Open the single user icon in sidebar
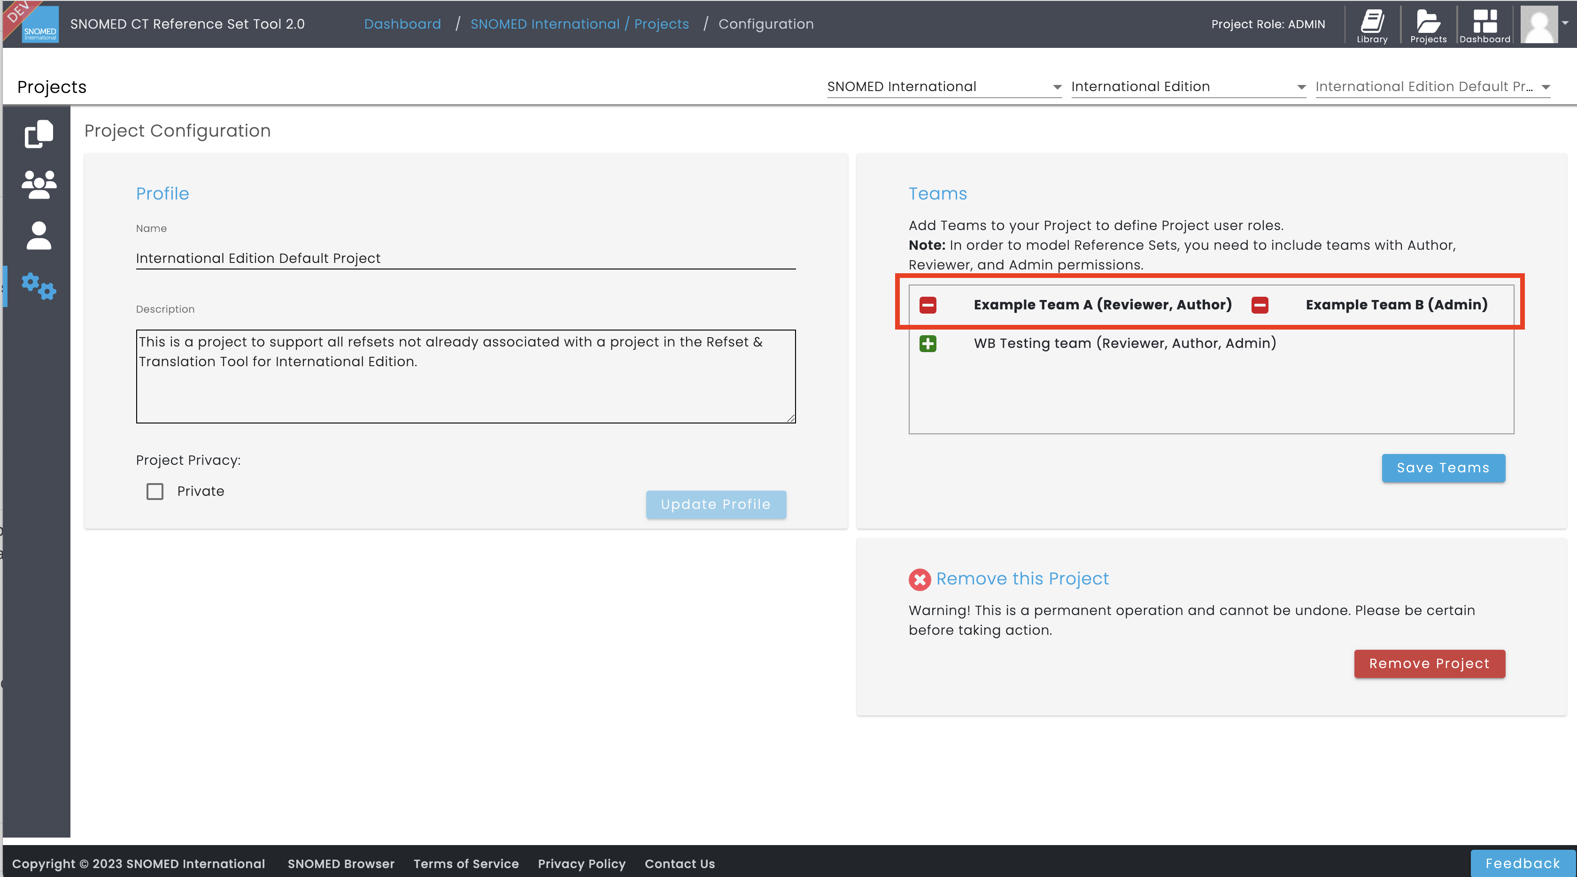1577x877 pixels. click(39, 235)
